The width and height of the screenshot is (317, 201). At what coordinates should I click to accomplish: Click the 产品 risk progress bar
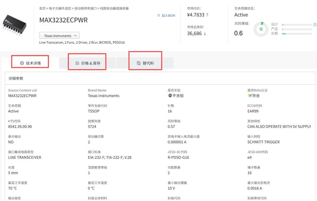(x=297, y=29)
